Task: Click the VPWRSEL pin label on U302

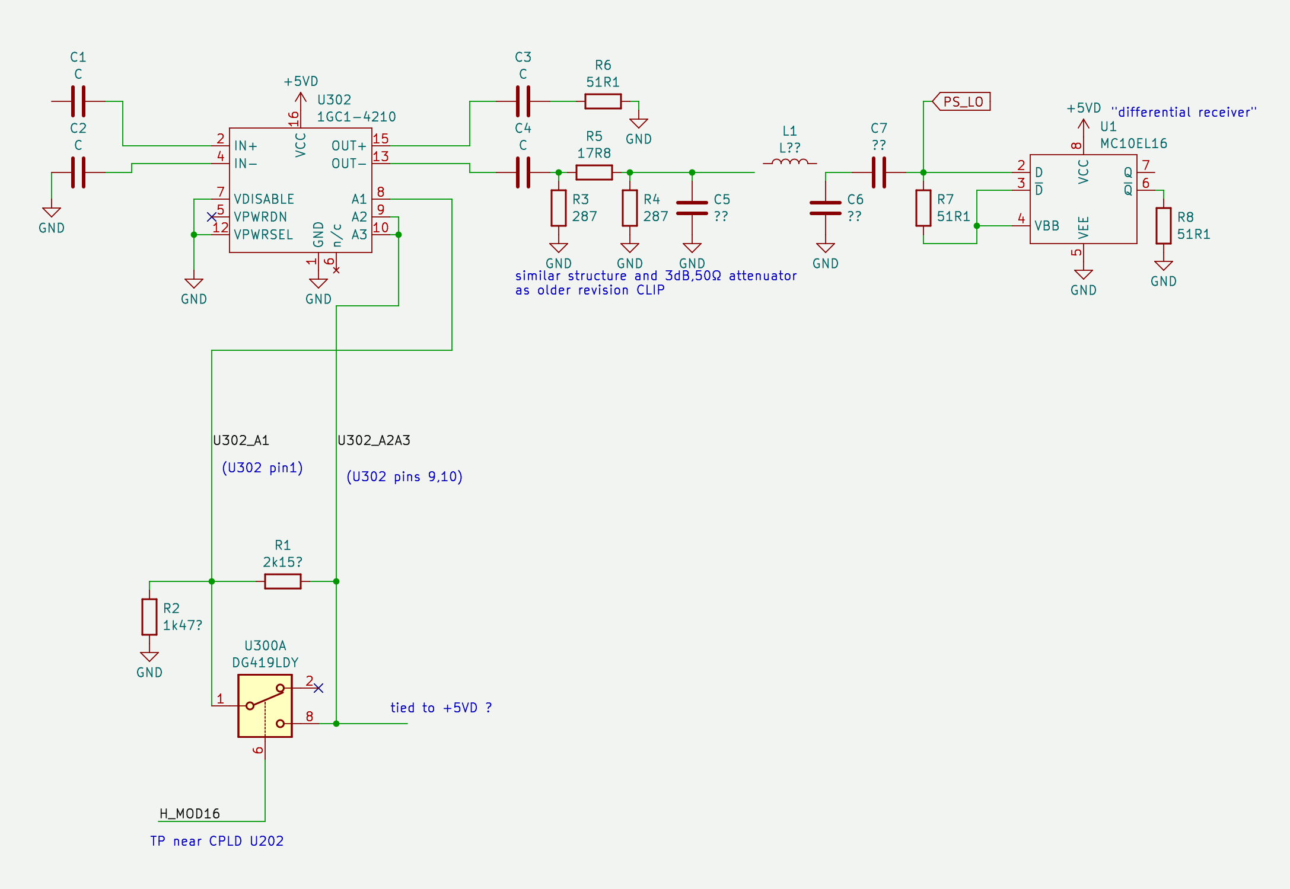Action: point(263,235)
